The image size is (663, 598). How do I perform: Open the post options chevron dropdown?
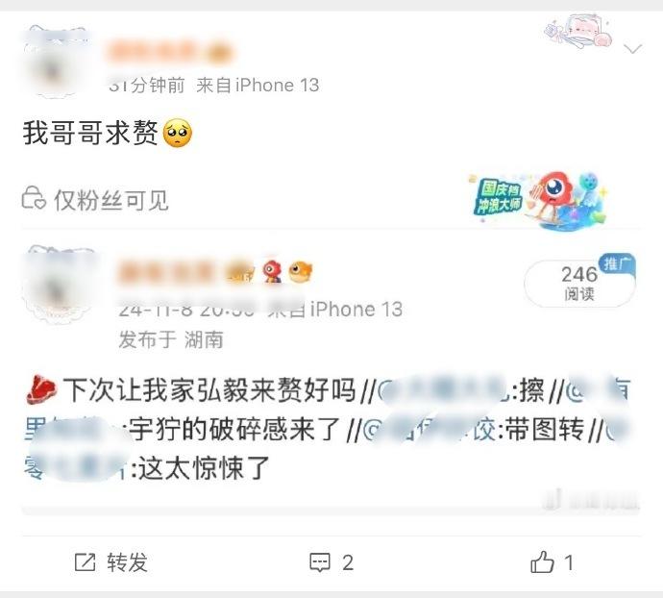tap(633, 49)
